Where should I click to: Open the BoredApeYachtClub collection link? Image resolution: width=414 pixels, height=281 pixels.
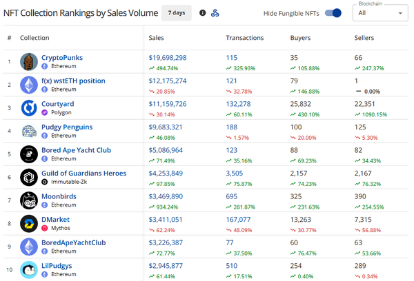coord(74,243)
